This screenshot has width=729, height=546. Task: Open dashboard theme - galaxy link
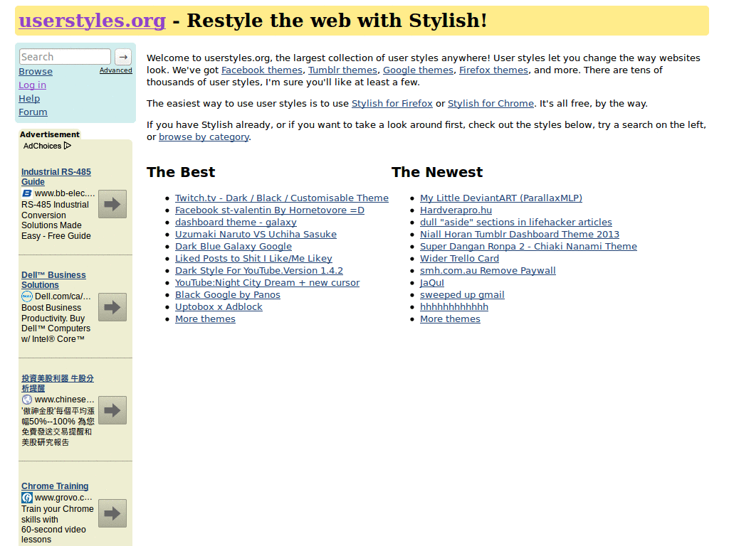(x=236, y=223)
